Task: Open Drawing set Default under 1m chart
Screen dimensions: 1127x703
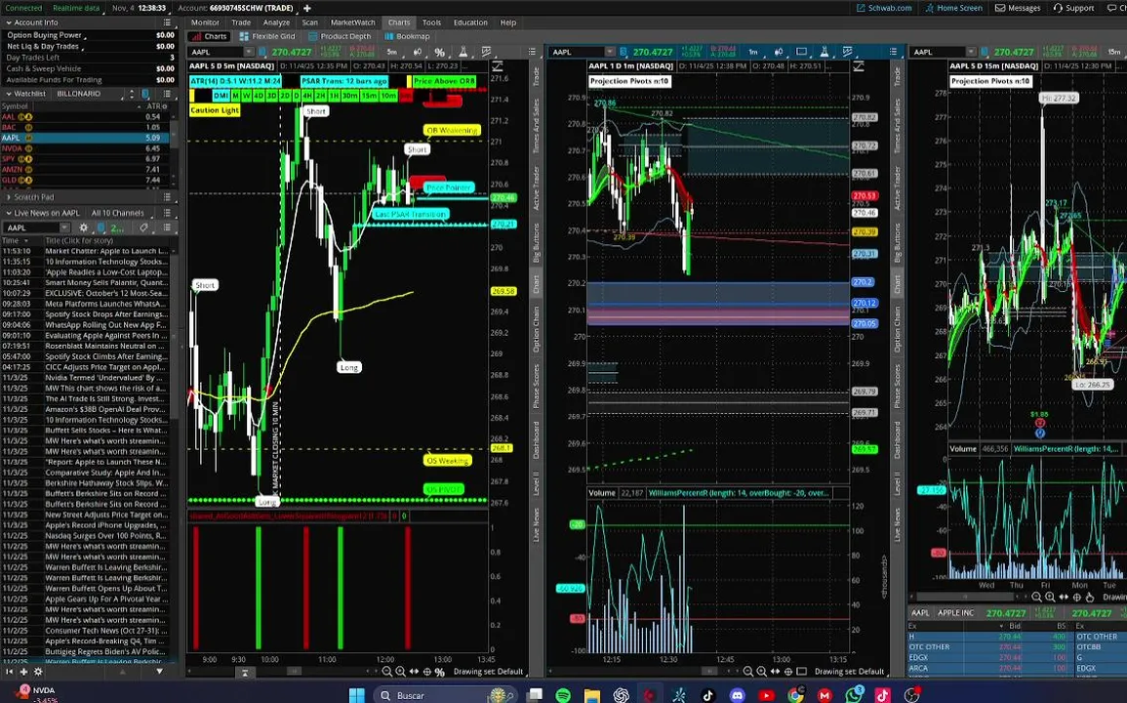Action: coord(850,672)
